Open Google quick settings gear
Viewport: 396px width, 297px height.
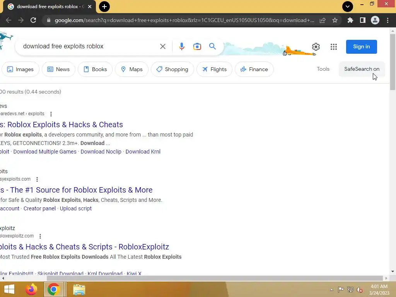(316, 47)
